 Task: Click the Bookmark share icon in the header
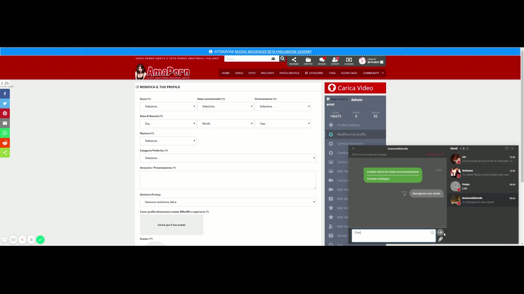pyautogui.click(x=294, y=61)
